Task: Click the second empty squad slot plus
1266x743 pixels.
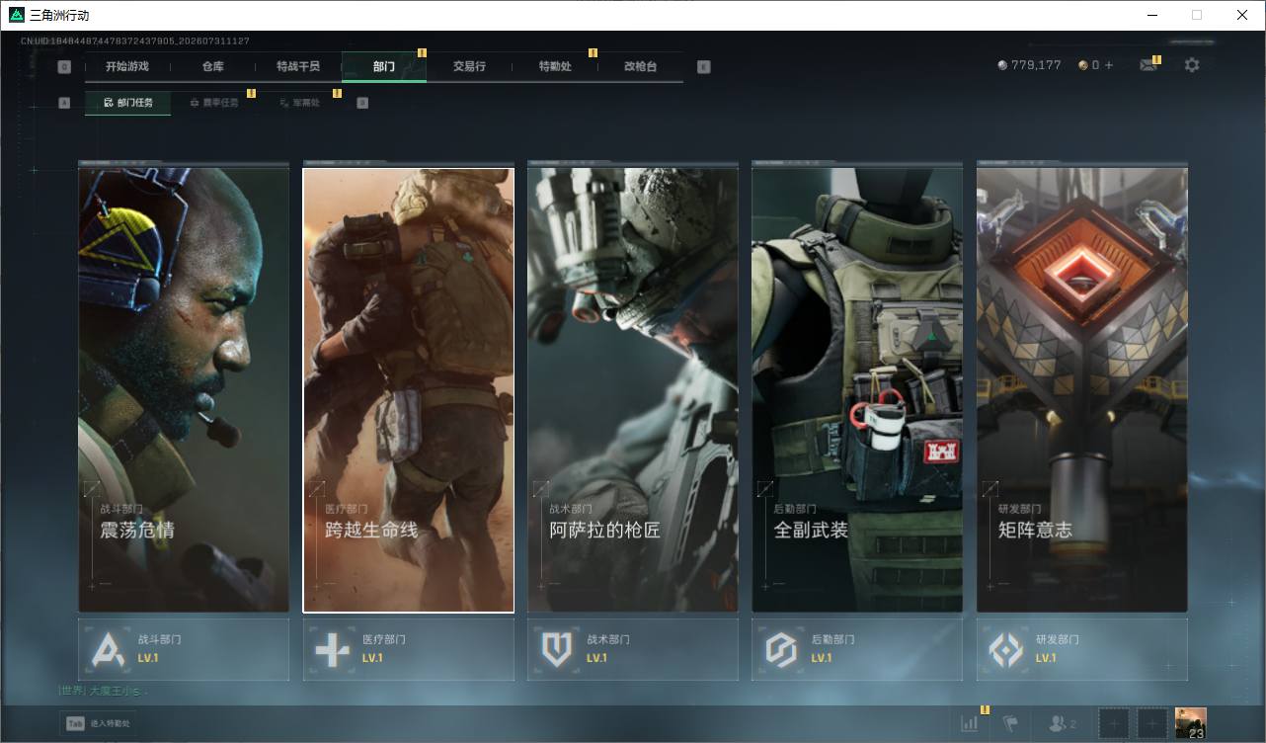Action: click(x=1151, y=723)
